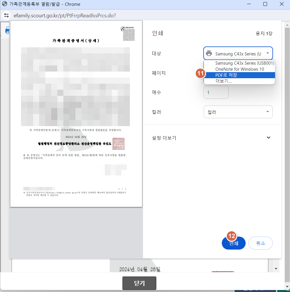Image resolution: width=290 pixels, height=292 pixels.
Task: Click the '인쇄' dialog heading
Action: click(x=158, y=33)
